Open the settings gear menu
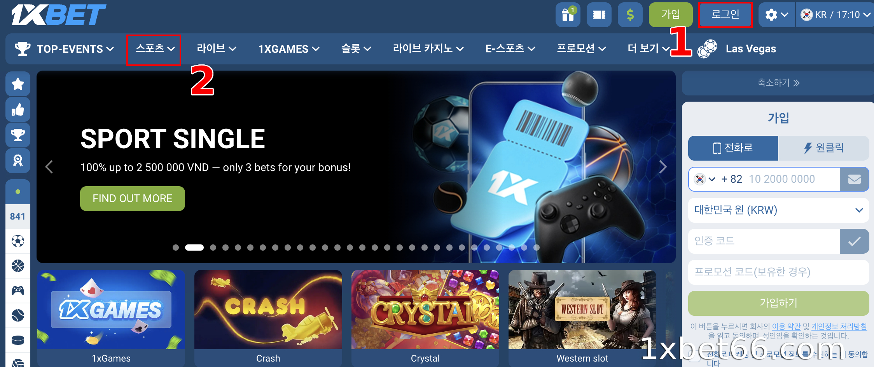The height and width of the screenshot is (367, 874). point(776,15)
